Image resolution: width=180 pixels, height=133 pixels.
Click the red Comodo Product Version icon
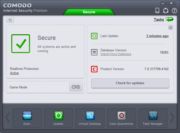tap(94, 69)
